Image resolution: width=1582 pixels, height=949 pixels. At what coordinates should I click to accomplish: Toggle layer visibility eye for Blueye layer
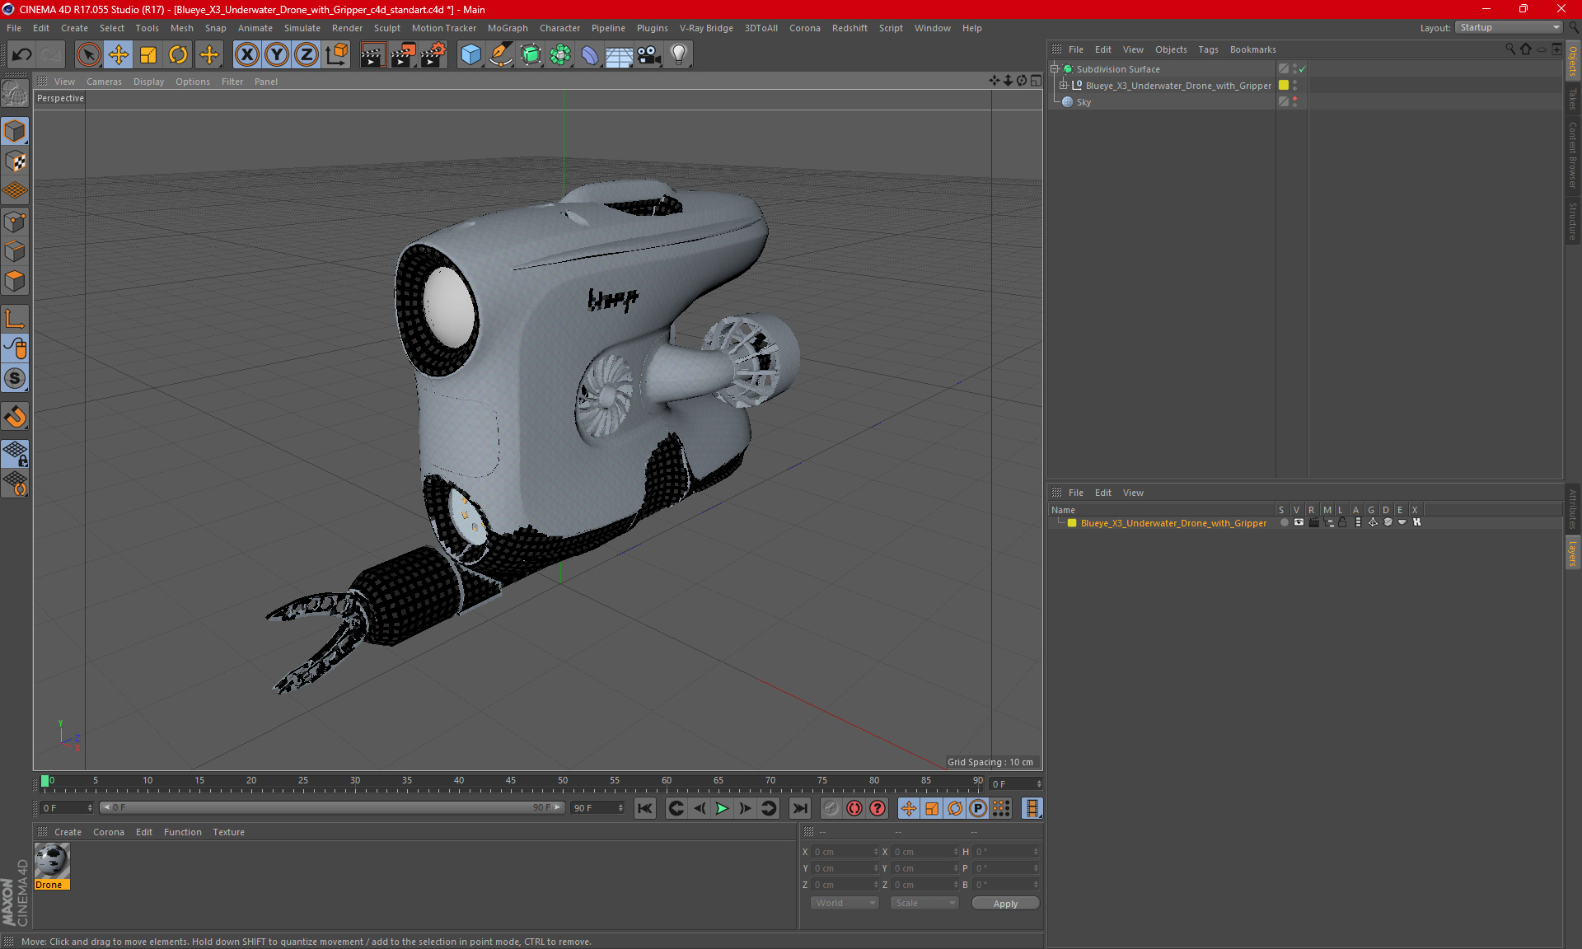tap(1299, 522)
